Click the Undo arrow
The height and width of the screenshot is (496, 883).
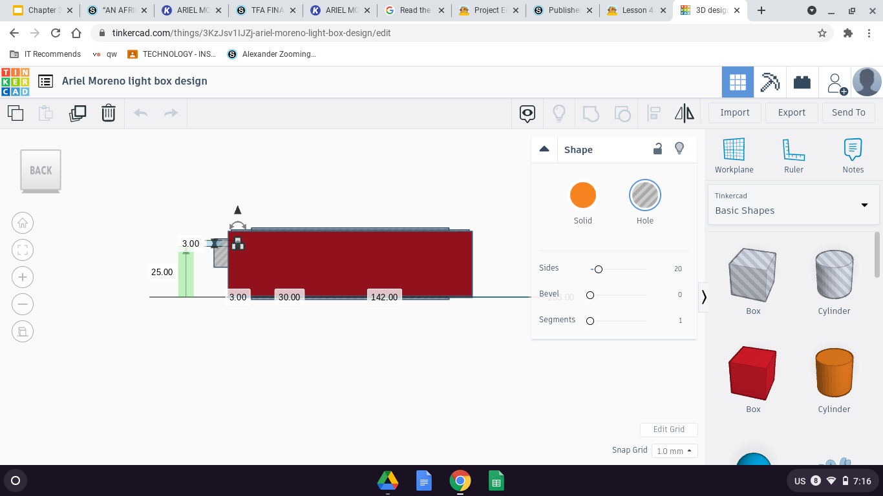tap(140, 112)
